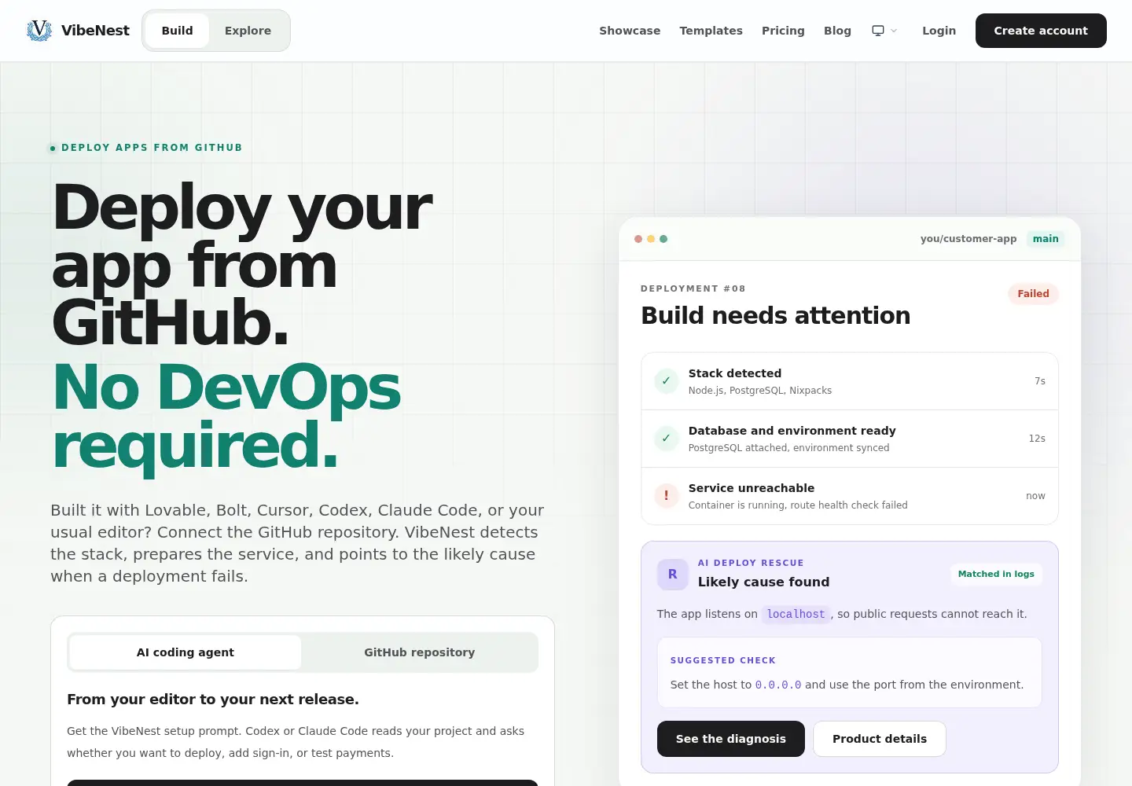Open the theme switcher dropdown
This screenshot has width=1132, height=786.
click(884, 31)
